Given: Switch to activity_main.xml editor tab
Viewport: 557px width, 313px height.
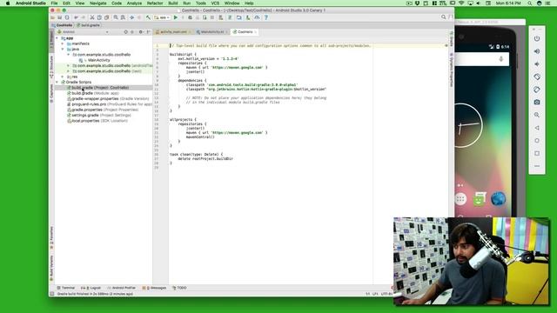Looking at the screenshot, I should coord(173,32).
